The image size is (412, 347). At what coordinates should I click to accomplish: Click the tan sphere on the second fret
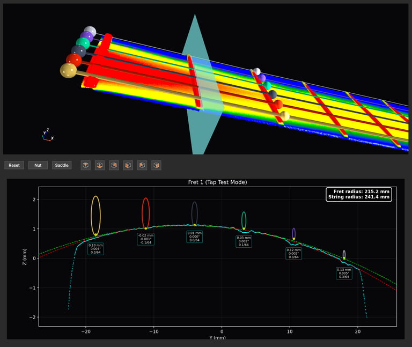[284, 116]
